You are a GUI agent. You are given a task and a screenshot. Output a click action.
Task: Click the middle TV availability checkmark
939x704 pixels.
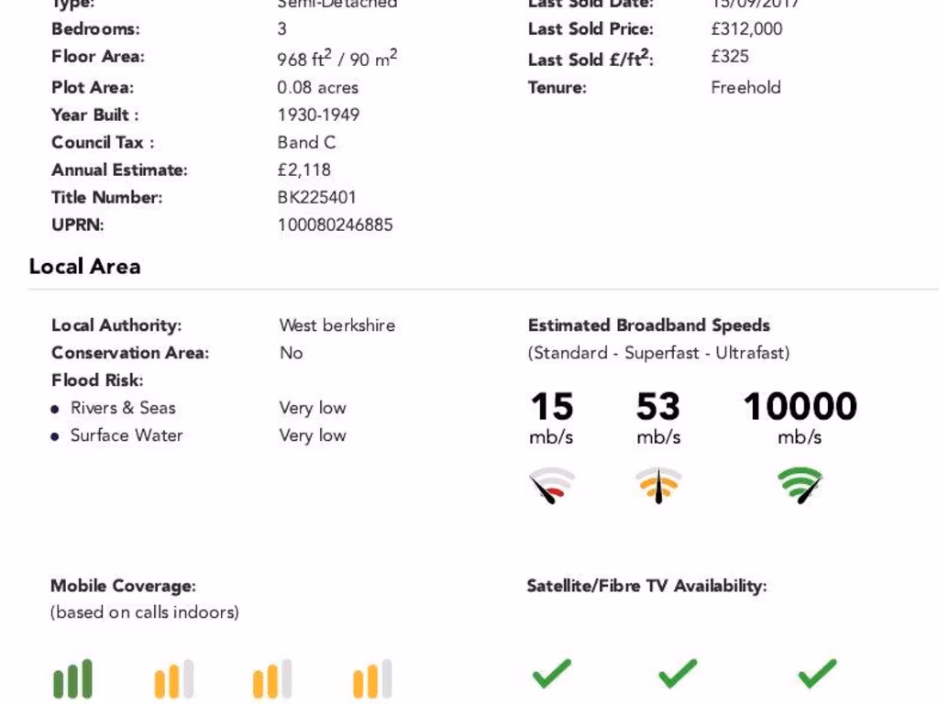tap(678, 674)
